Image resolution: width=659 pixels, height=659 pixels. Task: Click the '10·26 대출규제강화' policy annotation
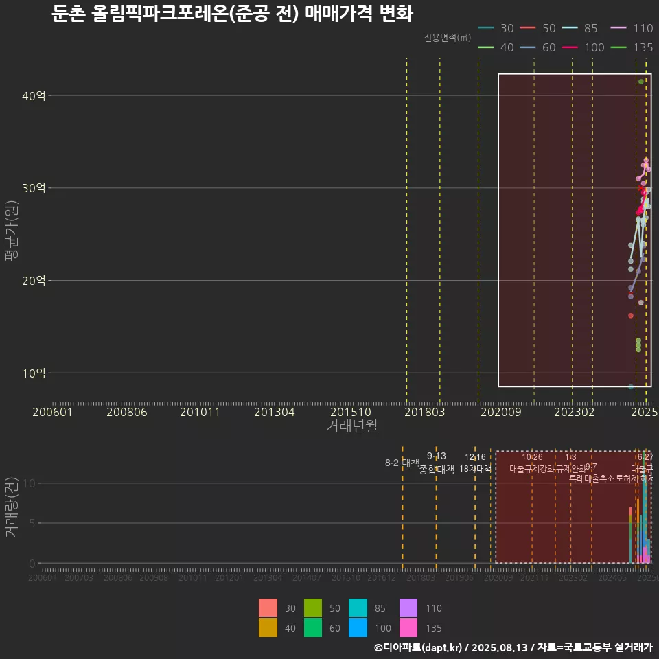[532, 463]
